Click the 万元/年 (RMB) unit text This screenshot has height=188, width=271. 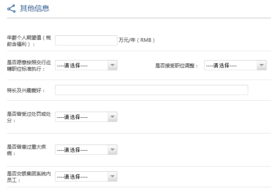(137, 40)
